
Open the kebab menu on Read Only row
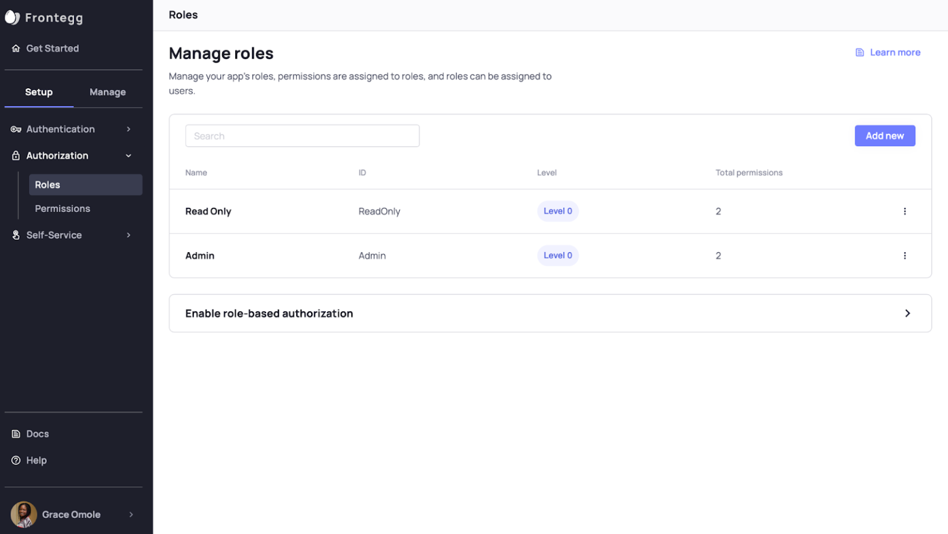(x=905, y=211)
